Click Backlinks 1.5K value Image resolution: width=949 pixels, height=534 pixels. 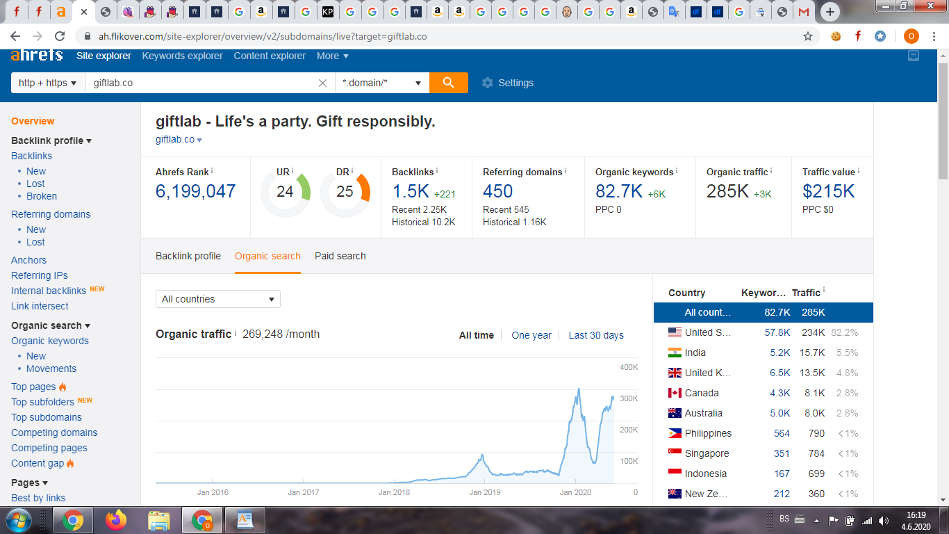(411, 191)
